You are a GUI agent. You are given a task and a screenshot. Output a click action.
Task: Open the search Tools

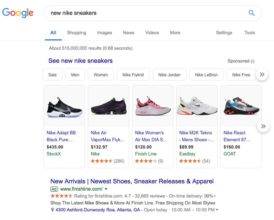(249, 33)
